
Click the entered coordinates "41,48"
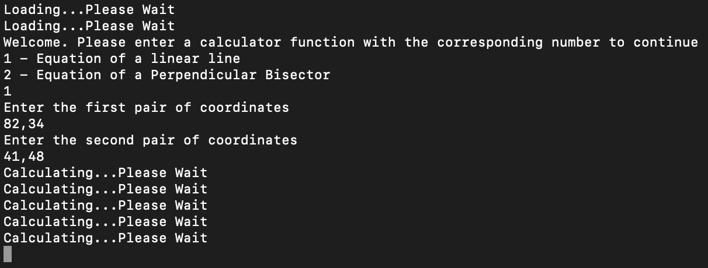point(24,156)
